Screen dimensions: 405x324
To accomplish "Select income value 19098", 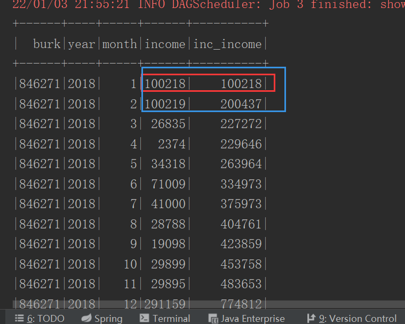I will point(169,244).
